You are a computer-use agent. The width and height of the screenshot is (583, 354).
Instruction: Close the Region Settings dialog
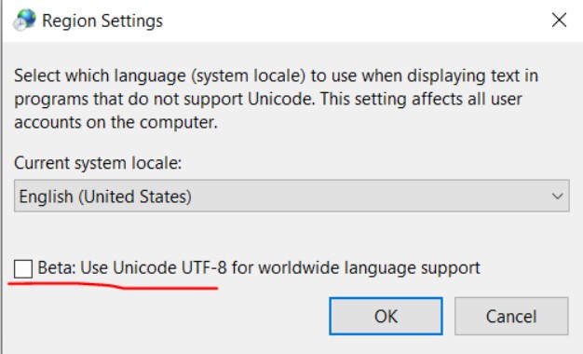[559, 20]
